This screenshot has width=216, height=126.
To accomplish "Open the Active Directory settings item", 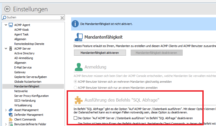I will click(x=24, y=53).
